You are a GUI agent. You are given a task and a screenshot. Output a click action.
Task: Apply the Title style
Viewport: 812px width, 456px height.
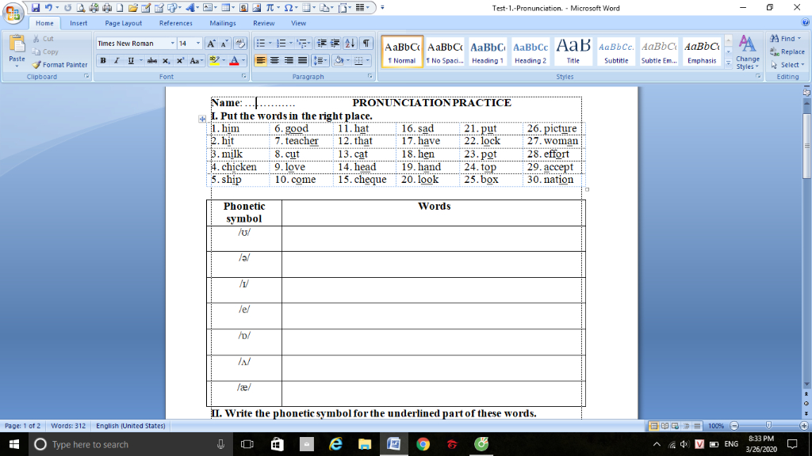[573, 51]
